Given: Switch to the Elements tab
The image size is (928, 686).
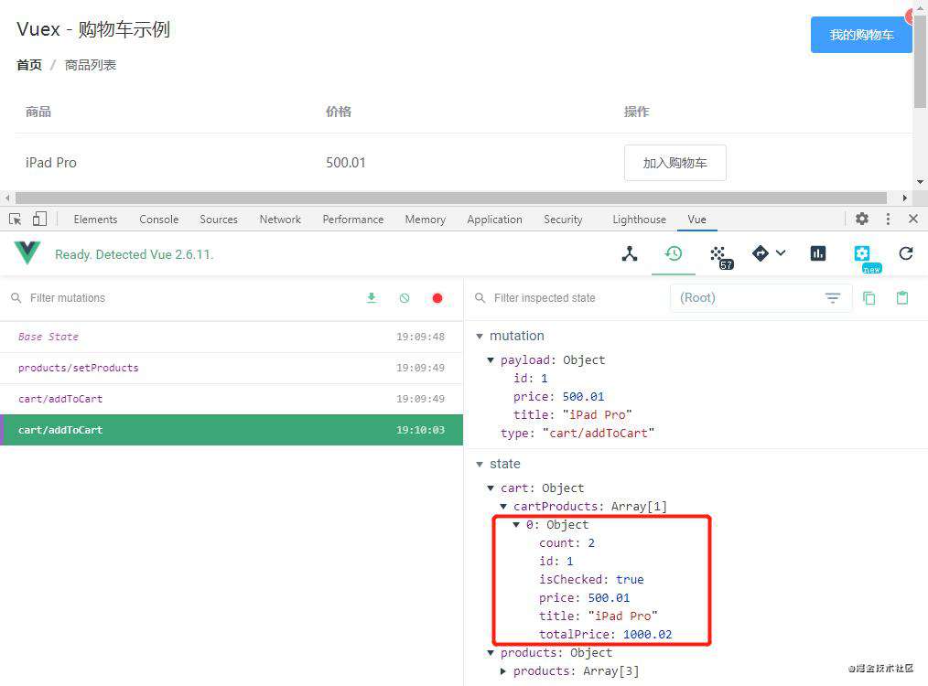Looking at the screenshot, I should coord(95,220).
